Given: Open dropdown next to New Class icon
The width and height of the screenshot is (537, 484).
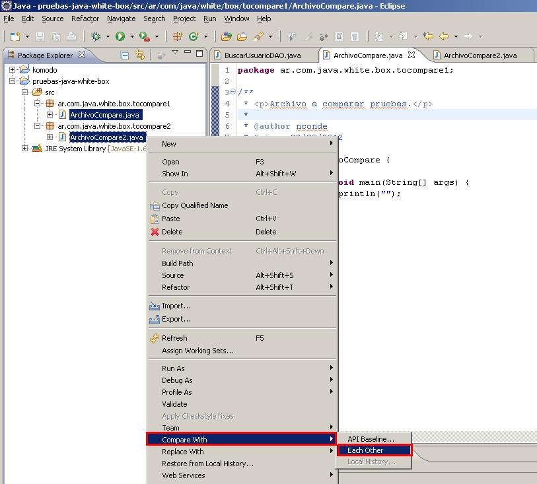Looking at the screenshot, I should pyautogui.click(x=205, y=36).
